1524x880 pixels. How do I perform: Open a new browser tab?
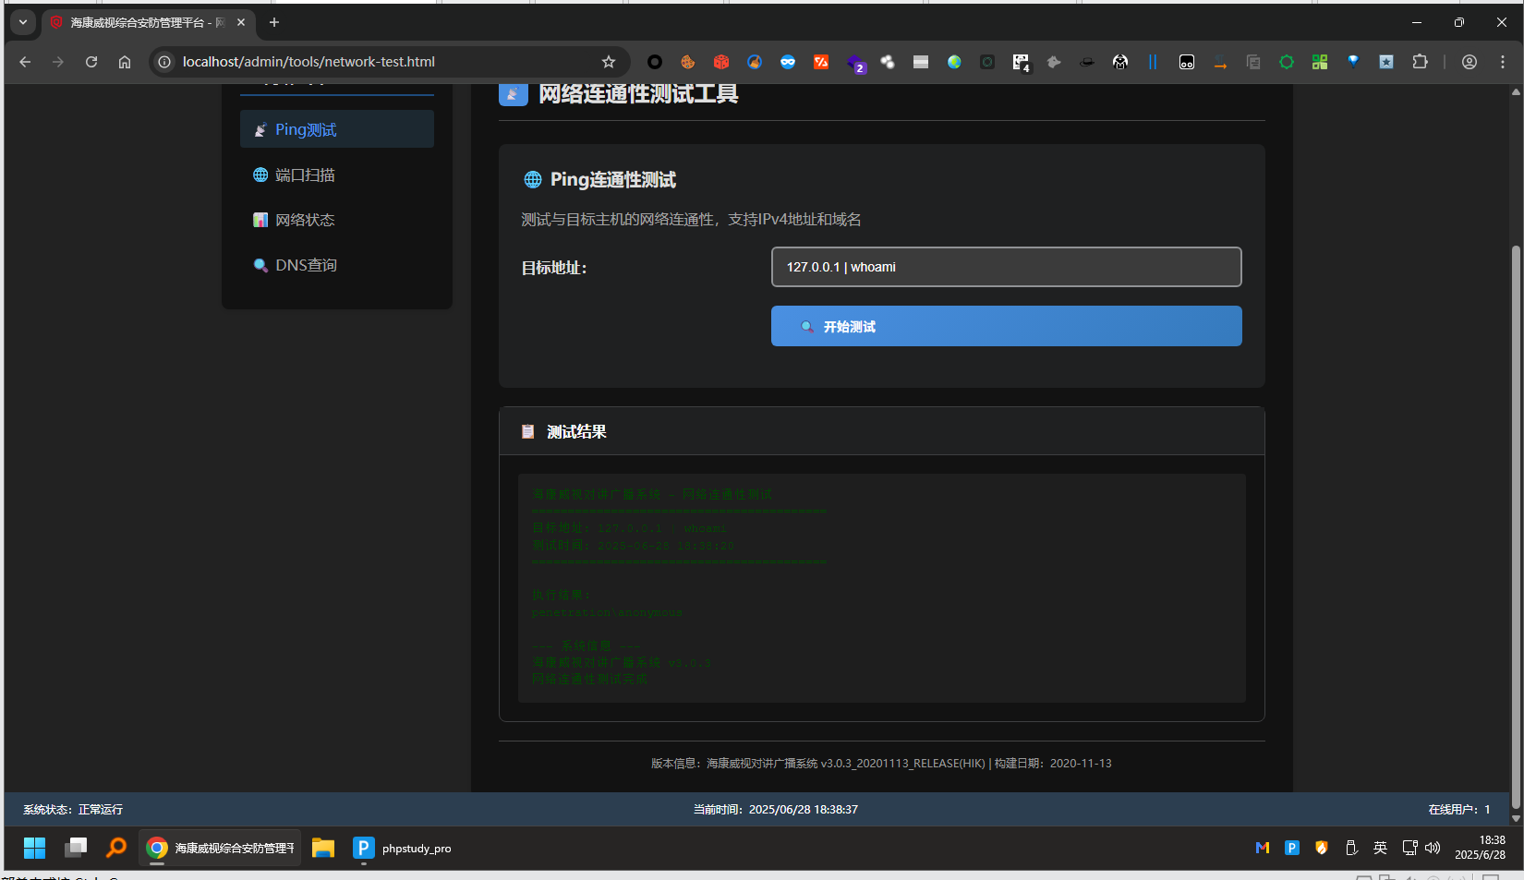coord(274,22)
